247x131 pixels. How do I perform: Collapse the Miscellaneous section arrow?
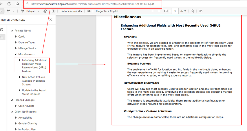pos(16,54)
